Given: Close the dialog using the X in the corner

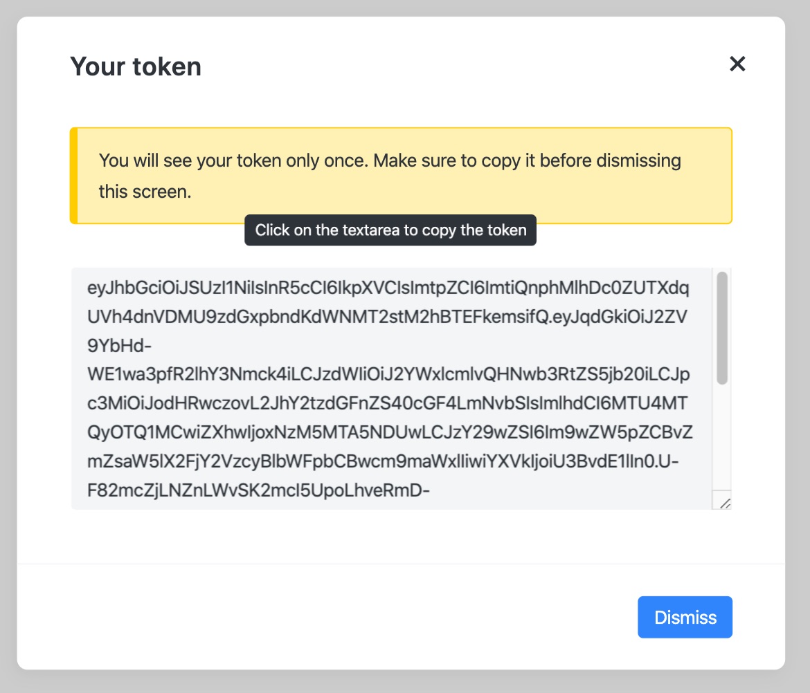Looking at the screenshot, I should 737,64.
